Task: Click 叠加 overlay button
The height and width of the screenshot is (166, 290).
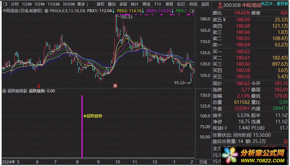Action: 112,4
